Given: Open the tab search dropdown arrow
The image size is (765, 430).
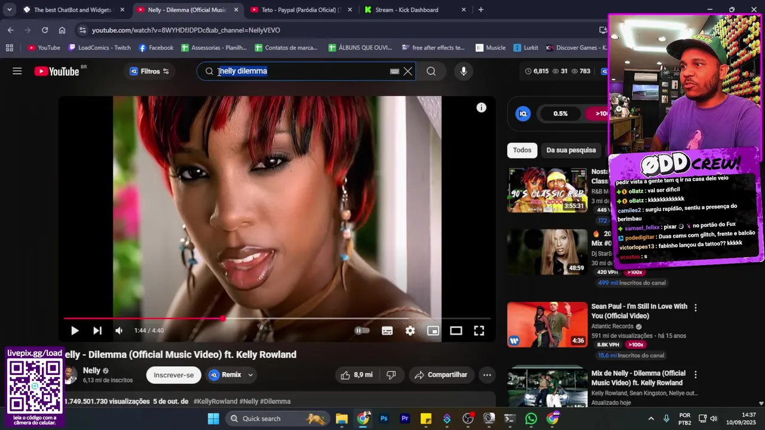Looking at the screenshot, I should click(x=10, y=10).
